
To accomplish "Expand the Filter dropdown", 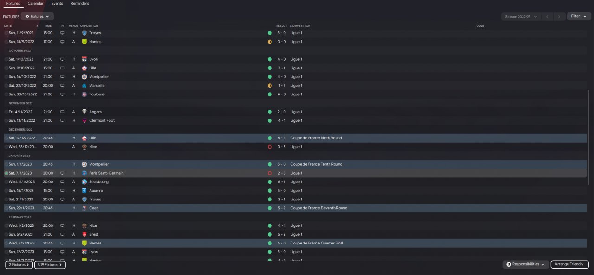I will point(579,16).
